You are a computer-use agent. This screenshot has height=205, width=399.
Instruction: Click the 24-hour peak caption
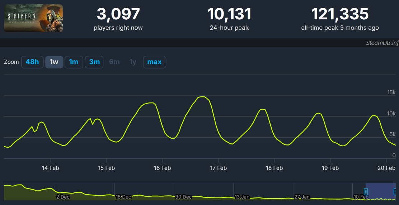point(229,28)
